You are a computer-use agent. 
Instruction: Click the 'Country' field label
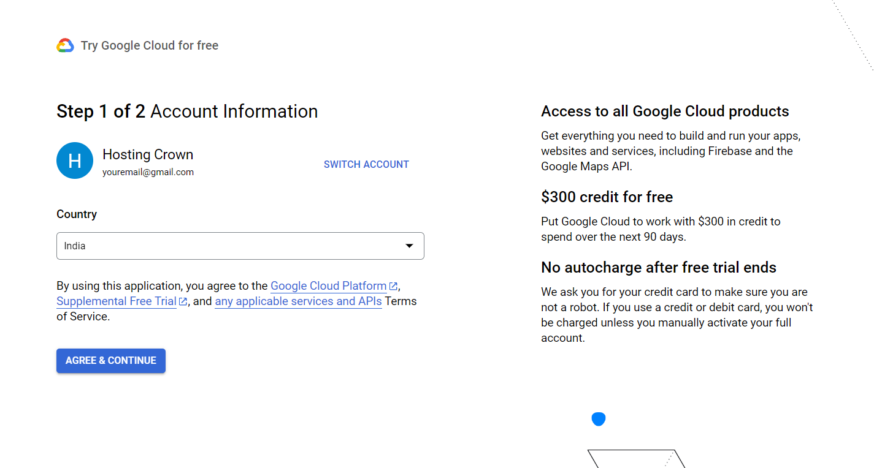point(77,214)
